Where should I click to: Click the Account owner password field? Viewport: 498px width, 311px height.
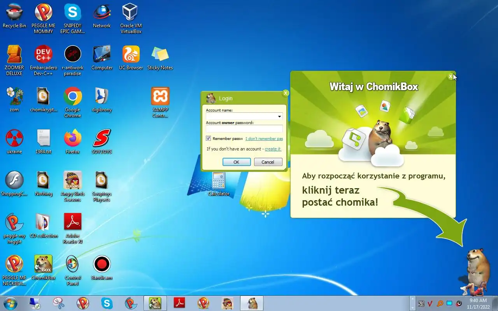244,129
